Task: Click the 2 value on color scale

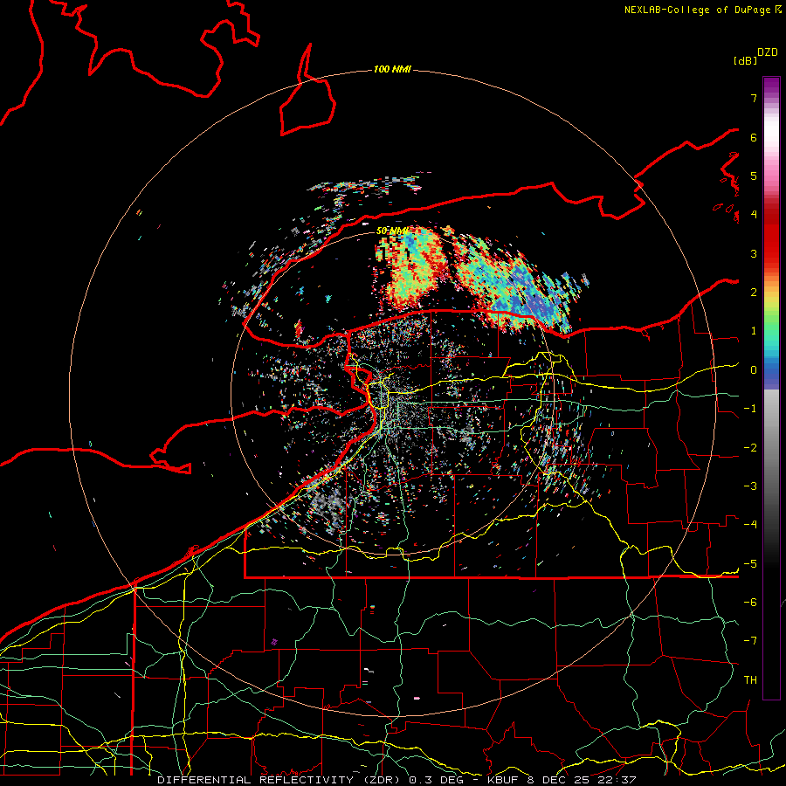Action: (754, 293)
